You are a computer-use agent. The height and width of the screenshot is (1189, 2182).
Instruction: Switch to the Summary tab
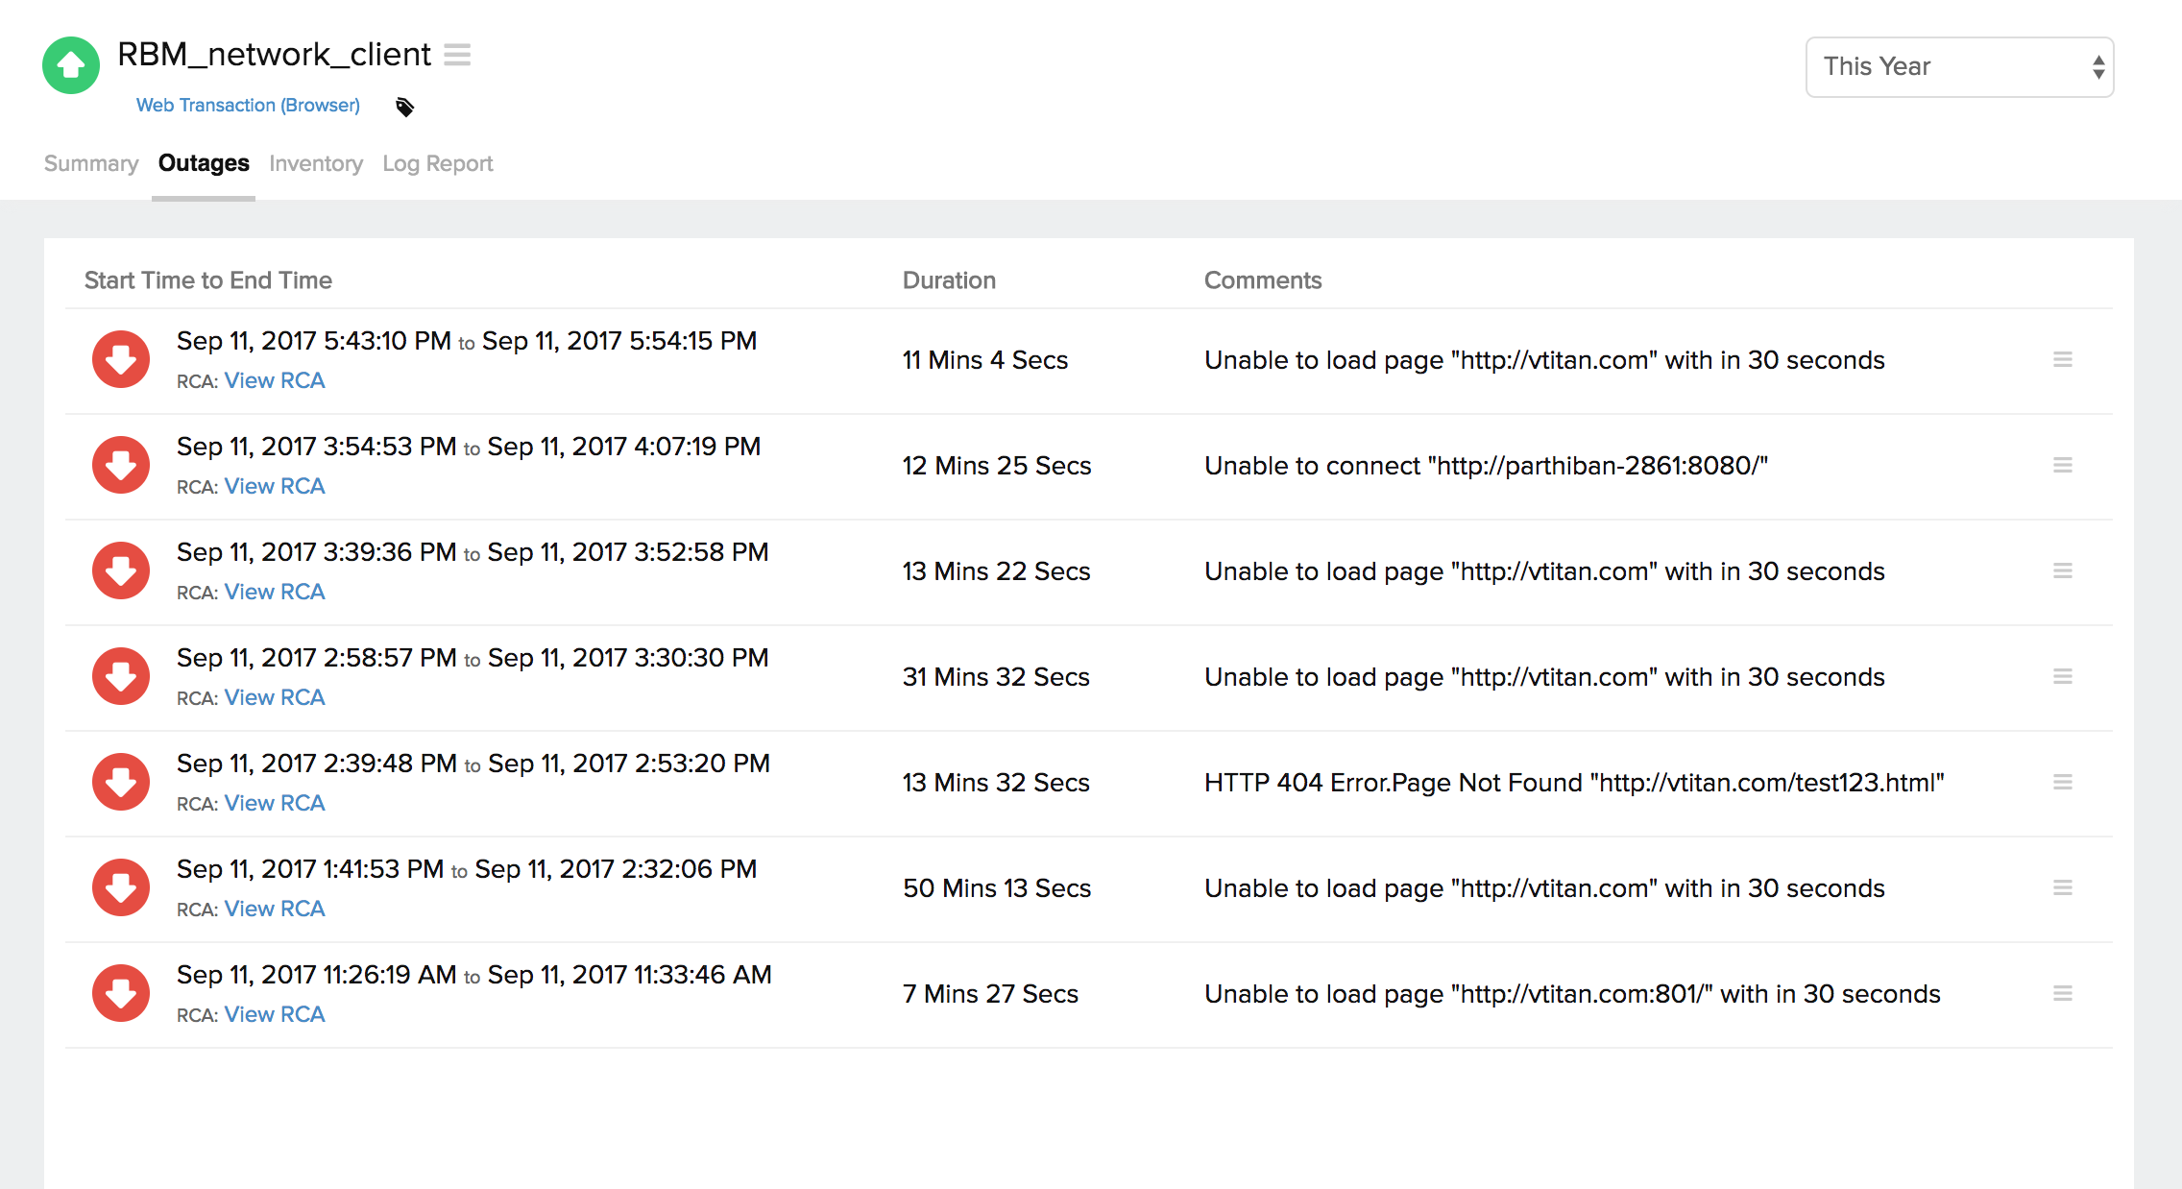pyautogui.click(x=91, y=163)
